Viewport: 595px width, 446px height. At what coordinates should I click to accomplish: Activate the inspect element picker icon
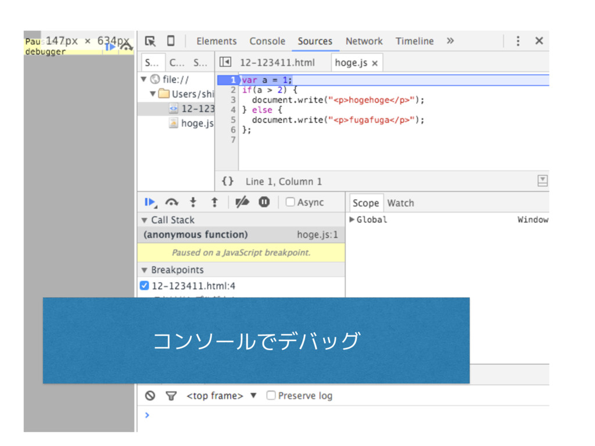click(x=150, y=41)
